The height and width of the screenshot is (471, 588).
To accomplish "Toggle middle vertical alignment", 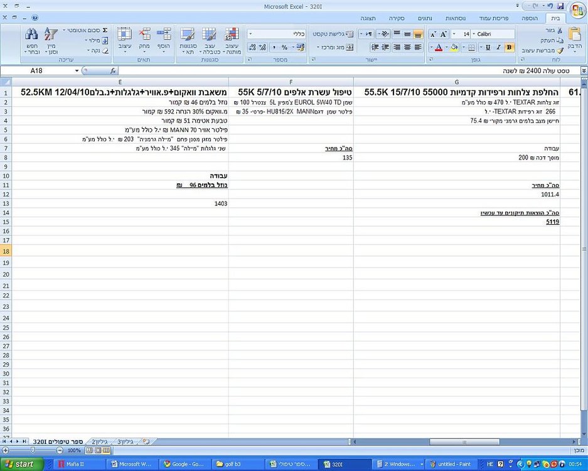I will (x=407, y=34).
